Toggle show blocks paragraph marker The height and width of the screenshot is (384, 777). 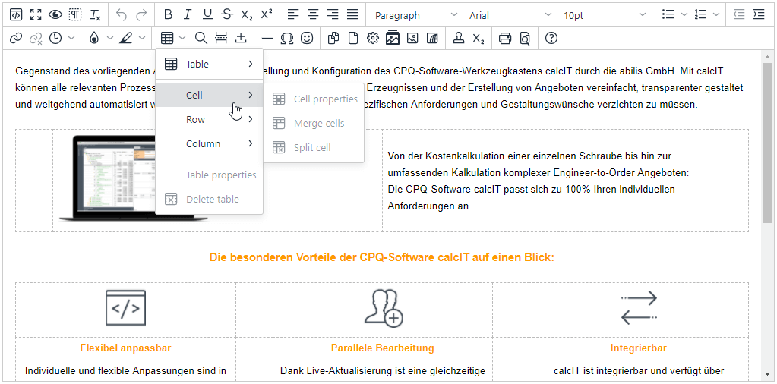[75, 15]
